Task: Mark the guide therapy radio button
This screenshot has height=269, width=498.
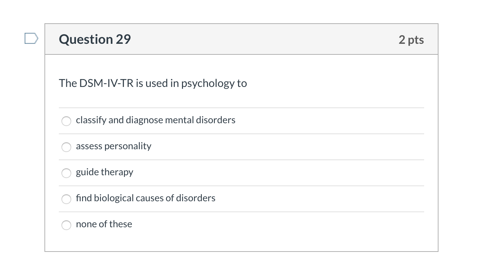Action: coord(66,173)
